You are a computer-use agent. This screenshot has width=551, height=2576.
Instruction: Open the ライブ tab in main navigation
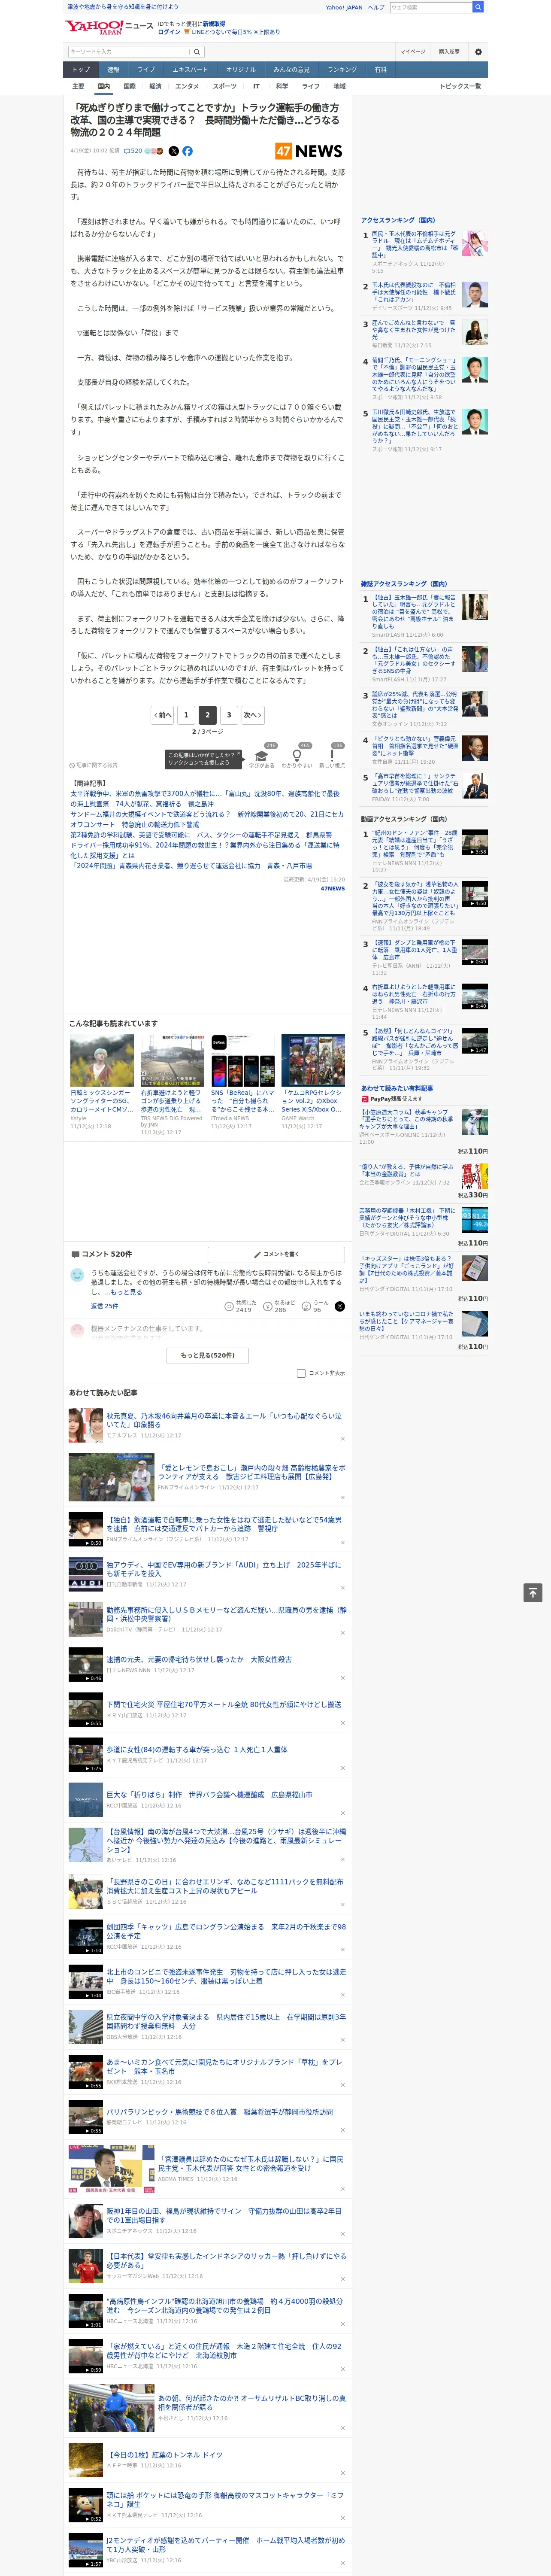click(146, 70)
